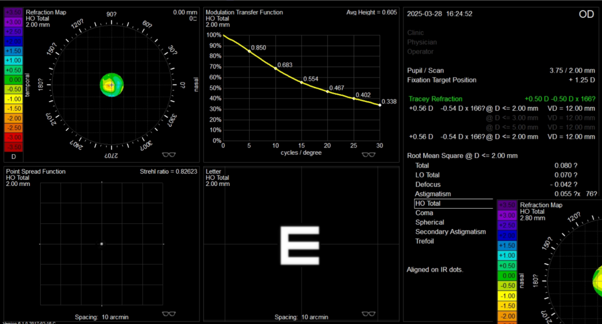Click the +1.50 swatch on the 2.00 mm map scale
The width and height of the screenshot is (602, 324).
(13, 51)
